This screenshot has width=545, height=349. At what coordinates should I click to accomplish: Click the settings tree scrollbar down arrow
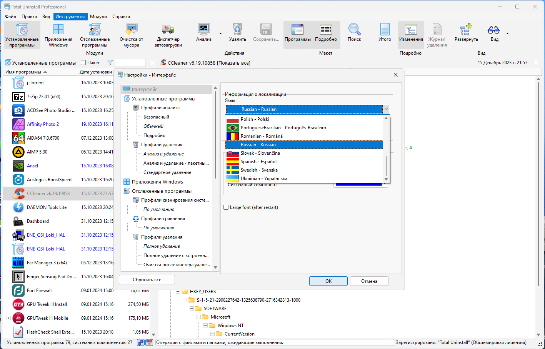[215, 267]
